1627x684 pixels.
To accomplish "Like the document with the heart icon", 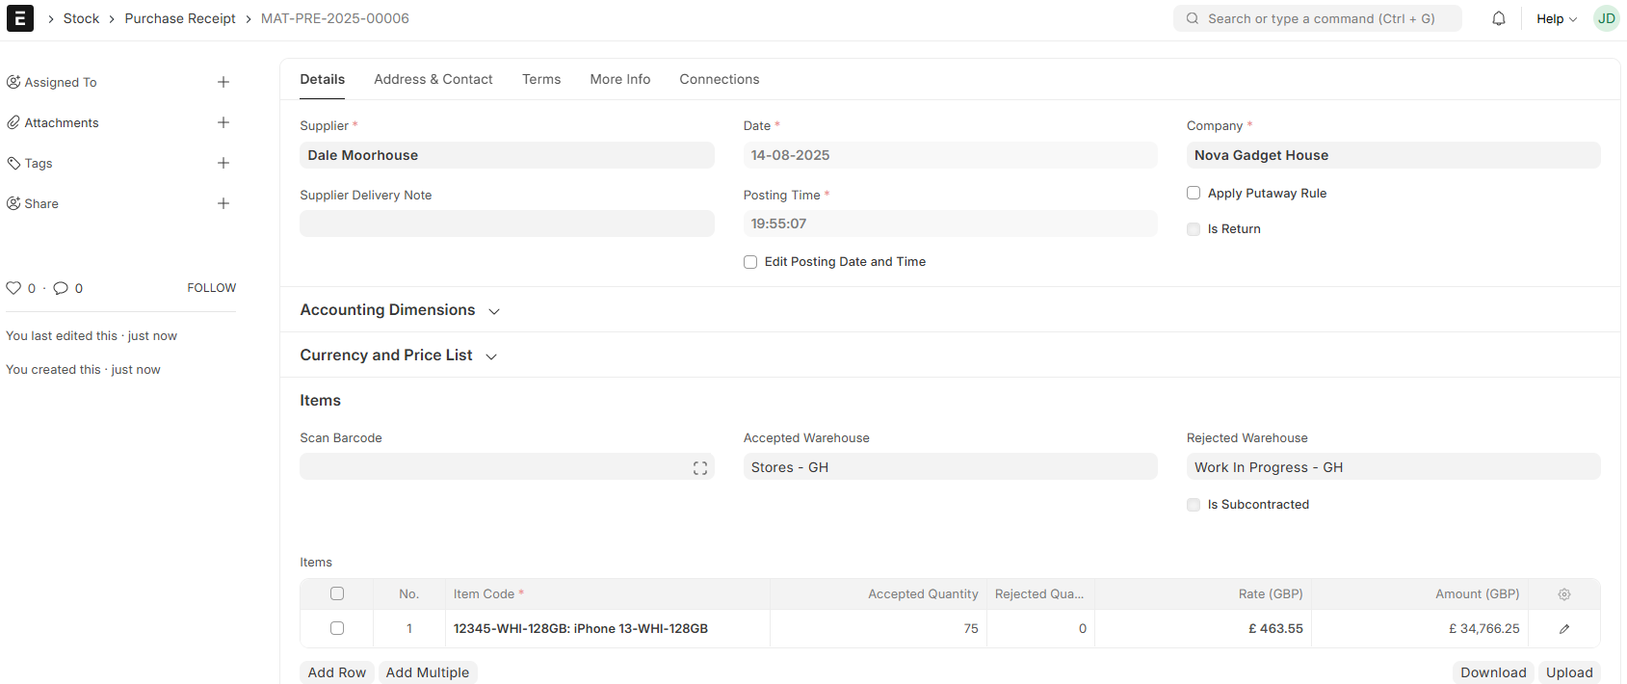I will point(13,288).
